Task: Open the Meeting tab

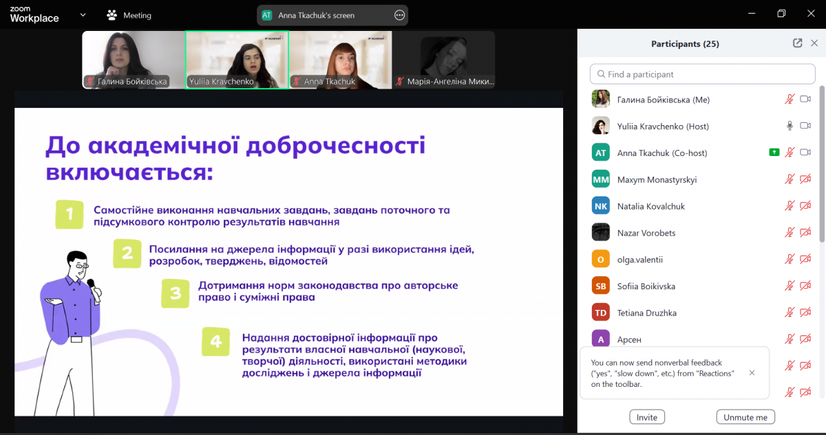Action: [138, 15]
